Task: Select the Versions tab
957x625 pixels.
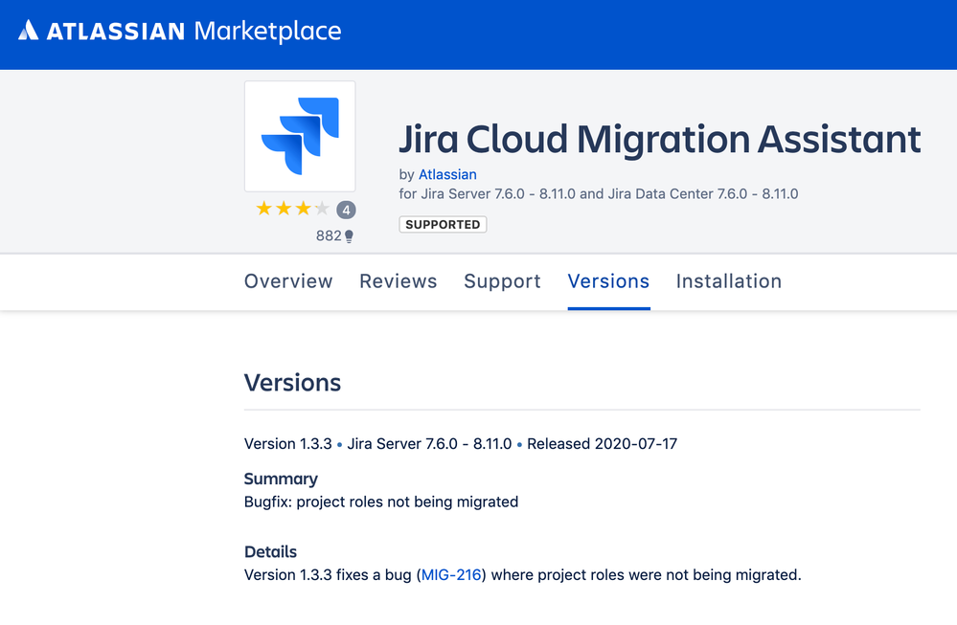Action: pos(608,281)
